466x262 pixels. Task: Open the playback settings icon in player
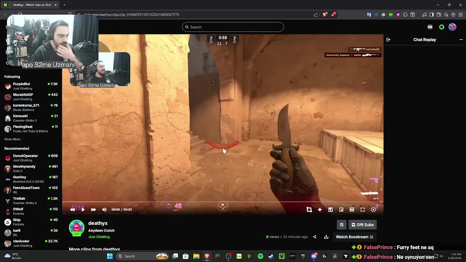click(373, 210)
